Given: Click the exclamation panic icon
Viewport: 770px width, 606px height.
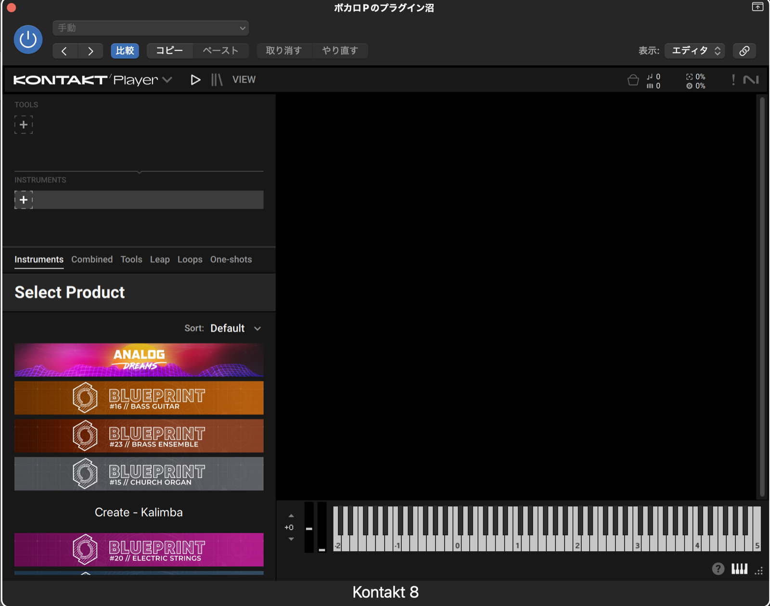Looking at the screenshot, I should click(x=733, y=80).
